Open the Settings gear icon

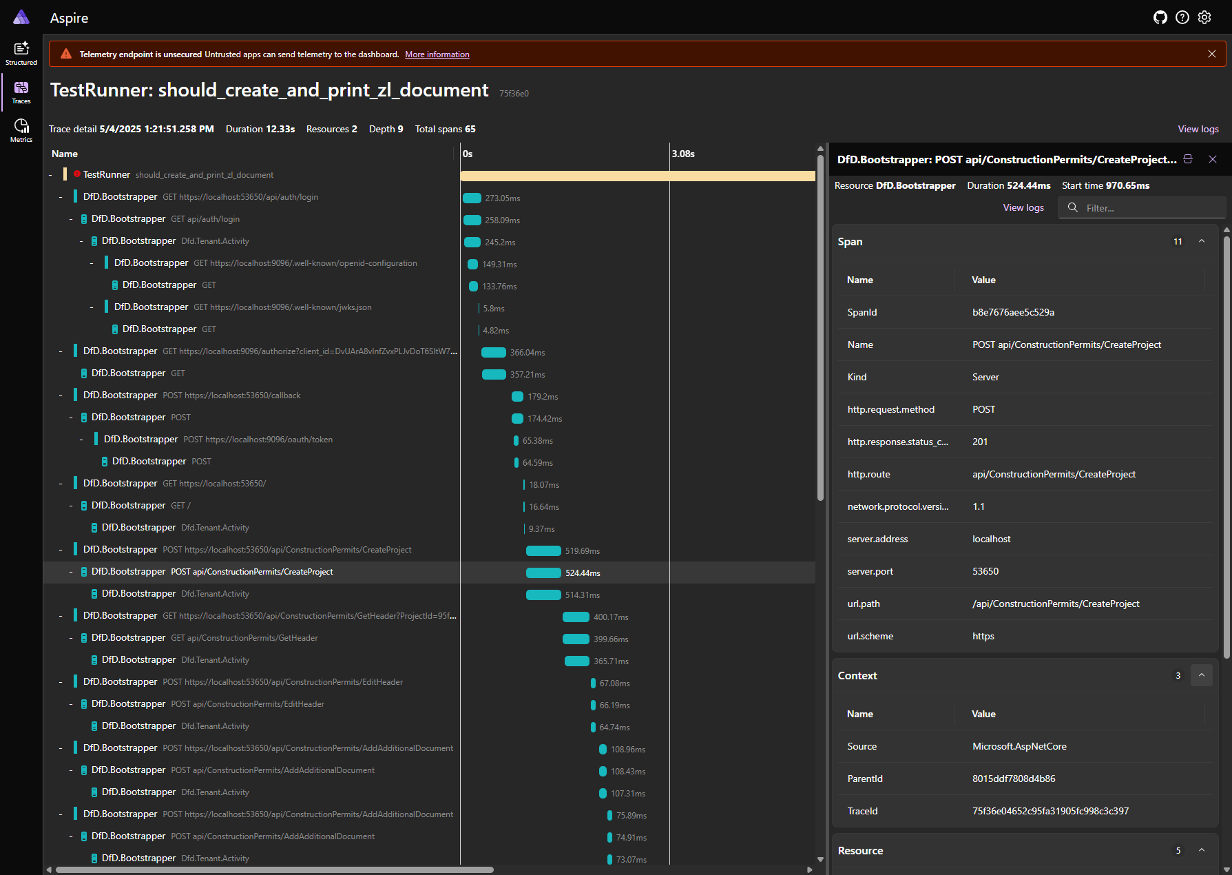coord(1204,18)
